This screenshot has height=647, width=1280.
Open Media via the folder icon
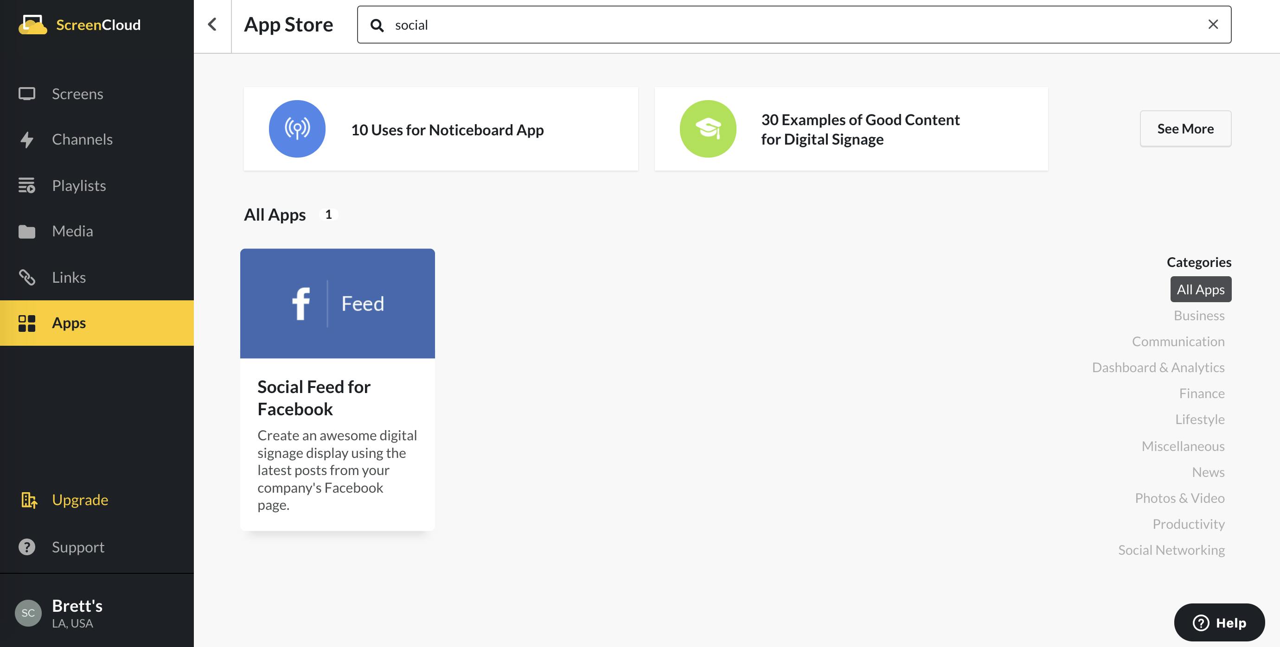coord(27,231)
